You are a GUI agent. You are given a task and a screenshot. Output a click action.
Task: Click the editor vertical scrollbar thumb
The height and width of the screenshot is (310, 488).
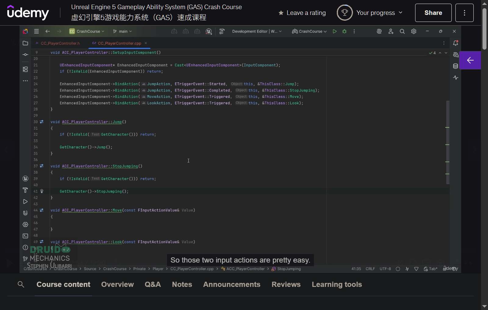tap(448, 142)
